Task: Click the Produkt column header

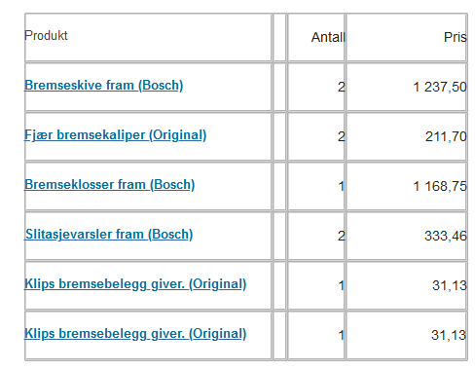Action: 46,35
